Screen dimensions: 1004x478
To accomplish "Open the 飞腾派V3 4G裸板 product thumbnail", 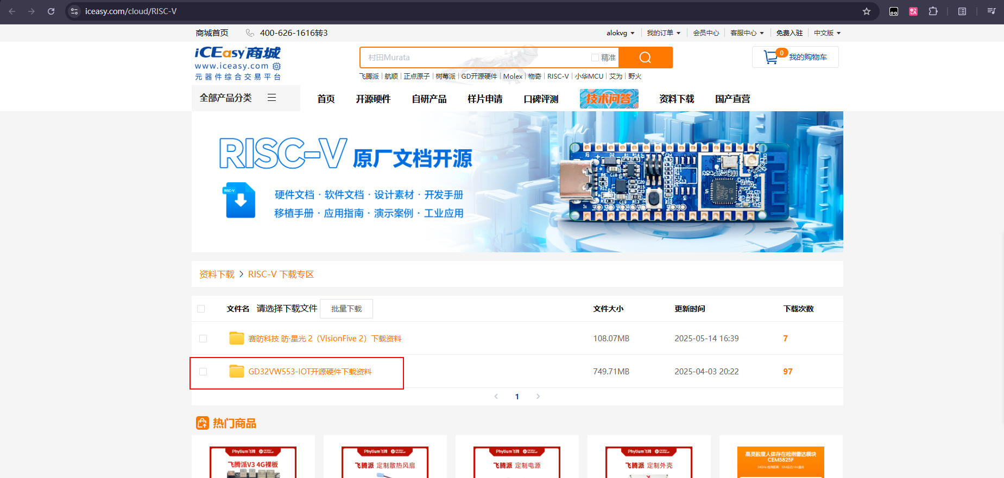I will point(253,462).
